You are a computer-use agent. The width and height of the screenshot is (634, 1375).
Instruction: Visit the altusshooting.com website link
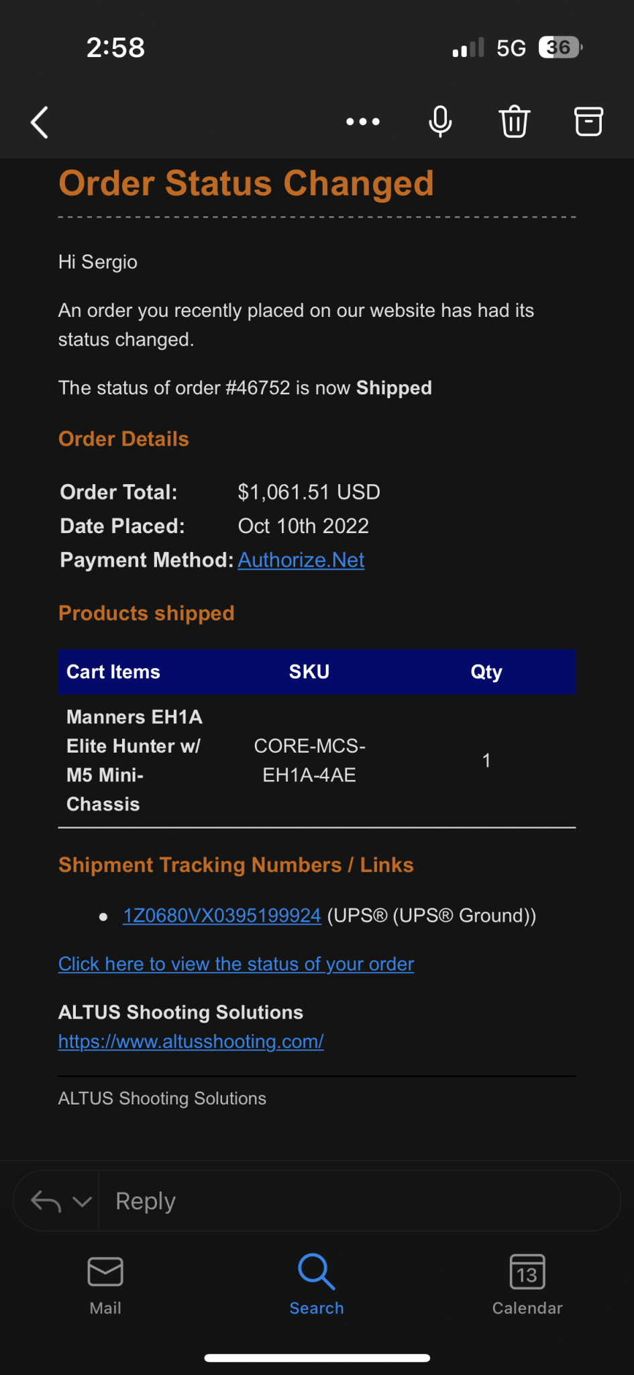click(191, 1041)
